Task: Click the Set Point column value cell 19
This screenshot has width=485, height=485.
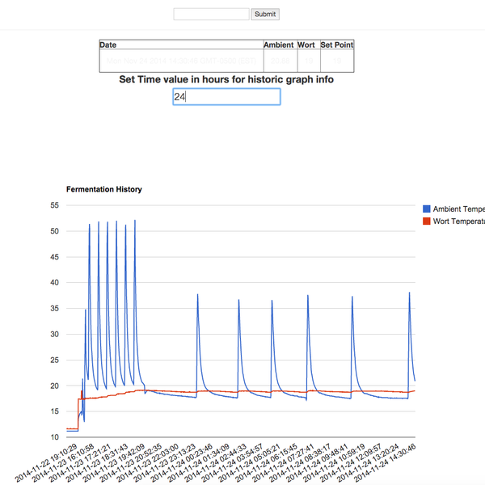Action: [337, 61]
